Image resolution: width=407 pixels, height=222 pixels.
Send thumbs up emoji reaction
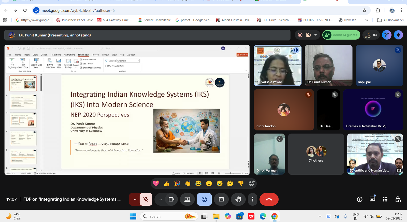[x=167, y=183]
